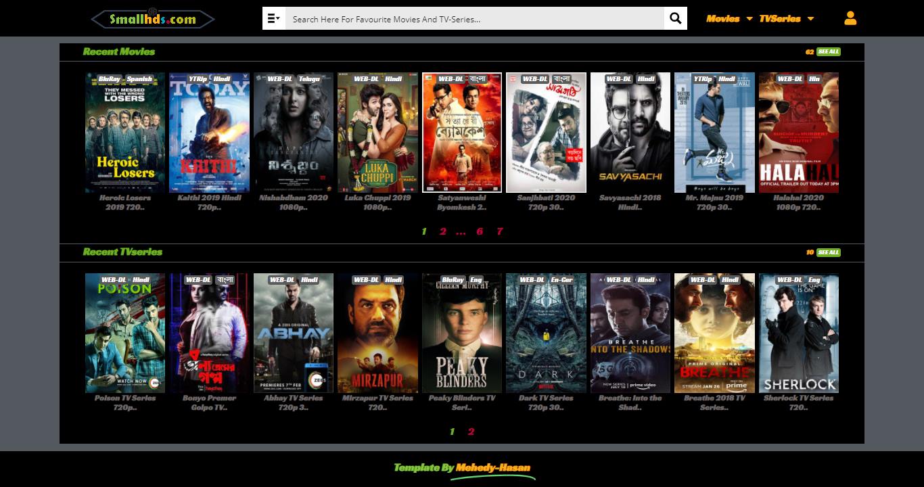Click the 'Heroic Losers 2019 720..' title
The height and width of the screenshot is (487, 924).
point(125,202)
